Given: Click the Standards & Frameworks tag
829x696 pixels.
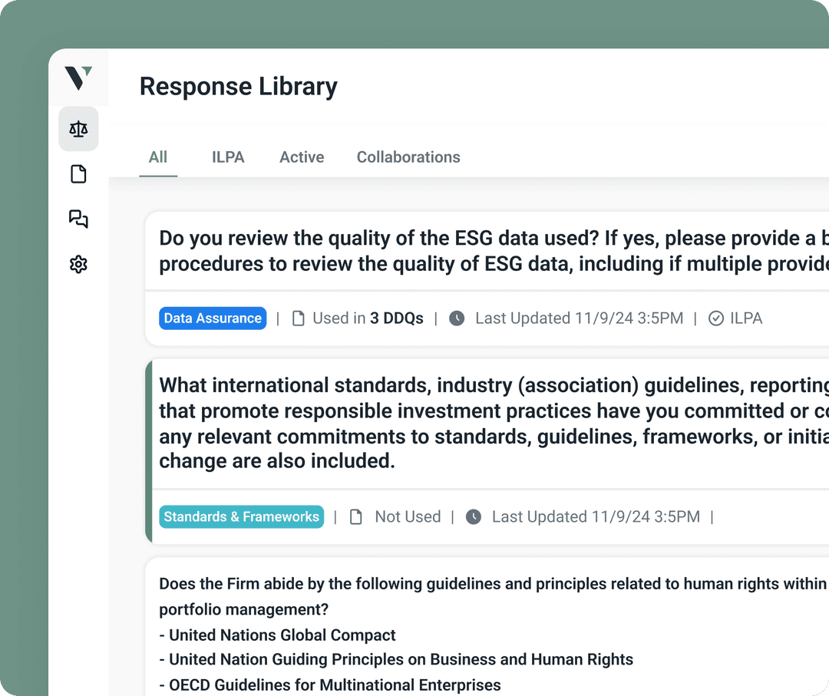Looking at the screenshot, I should coord(241,517).
